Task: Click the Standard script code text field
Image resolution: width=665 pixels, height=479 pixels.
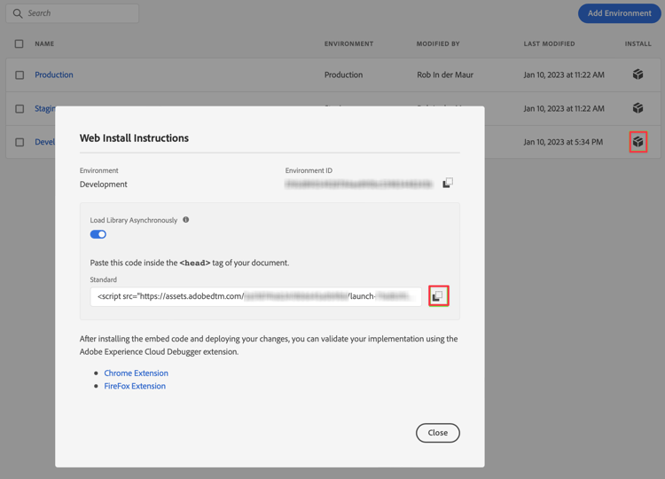Action: pos(255,296)
